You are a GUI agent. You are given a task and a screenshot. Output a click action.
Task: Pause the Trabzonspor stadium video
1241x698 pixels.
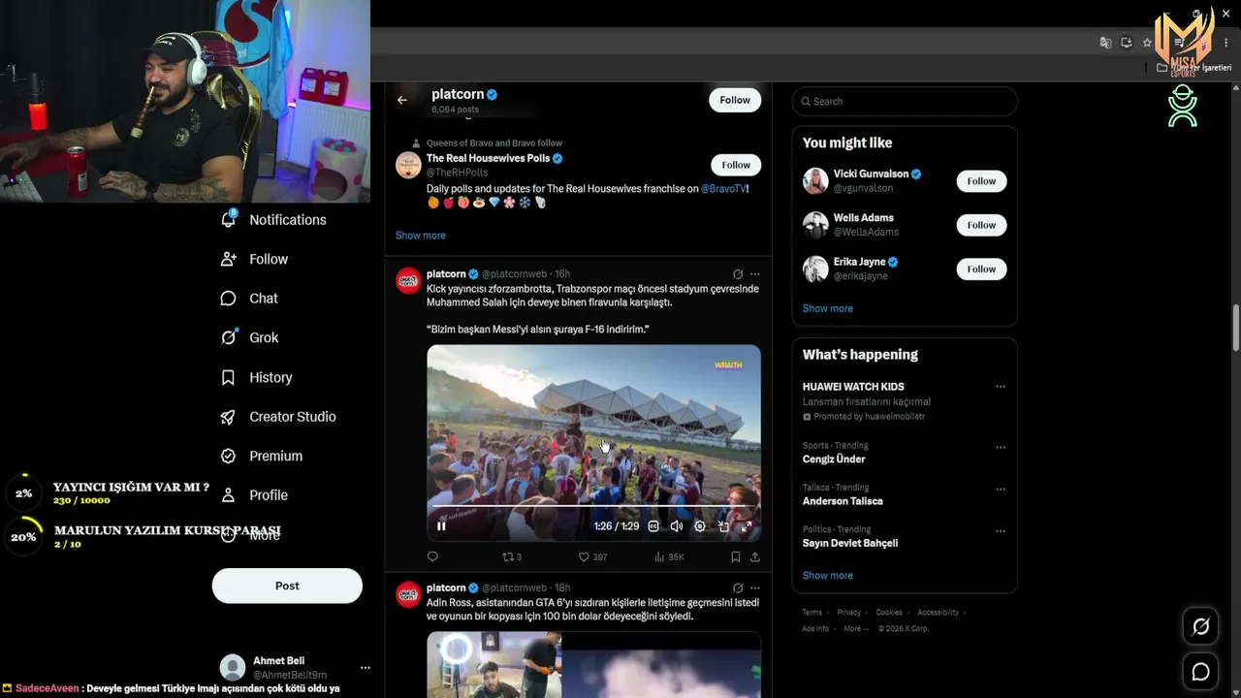click(x=441, y=526)
